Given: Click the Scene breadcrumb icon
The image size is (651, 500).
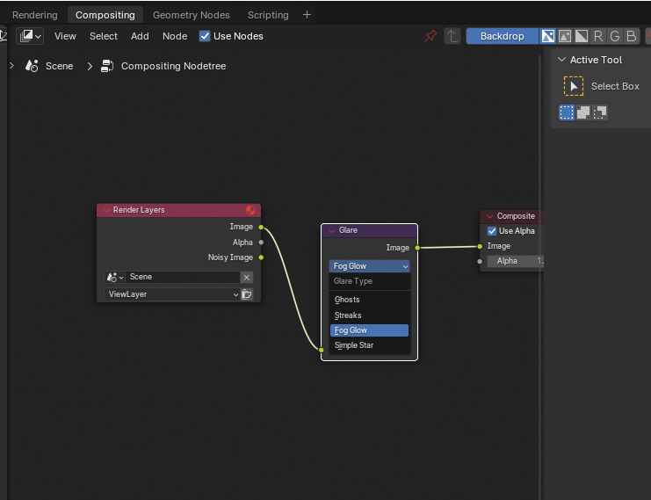Looking at the screenshot, I should pos(32,66).
